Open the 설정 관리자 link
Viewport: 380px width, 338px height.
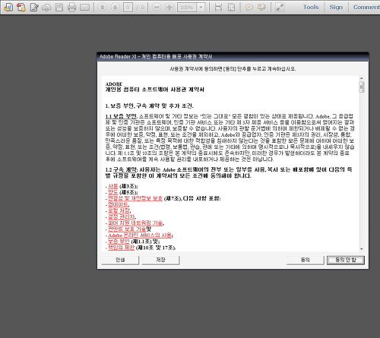click(122, 216)
